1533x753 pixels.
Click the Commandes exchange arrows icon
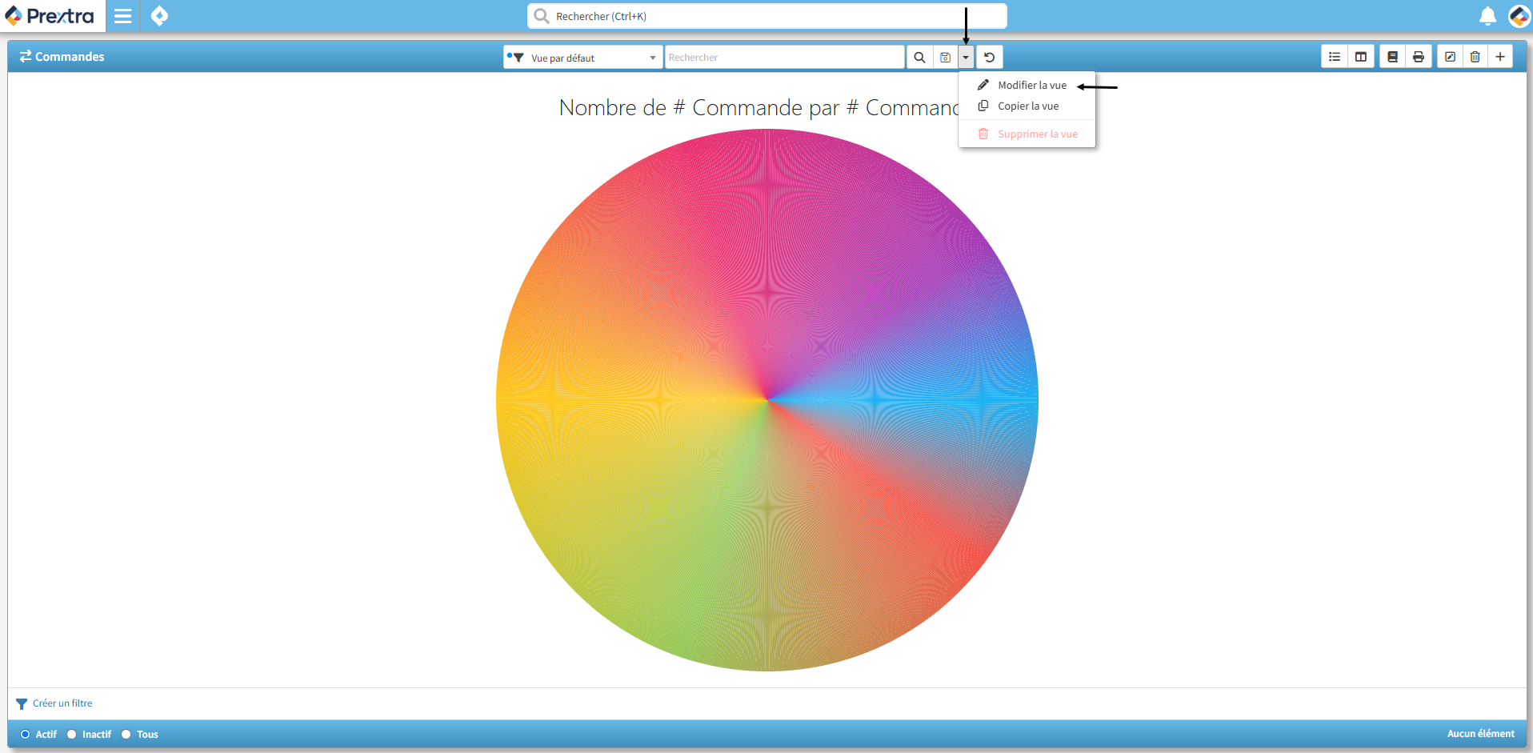(x=26, y=56)
